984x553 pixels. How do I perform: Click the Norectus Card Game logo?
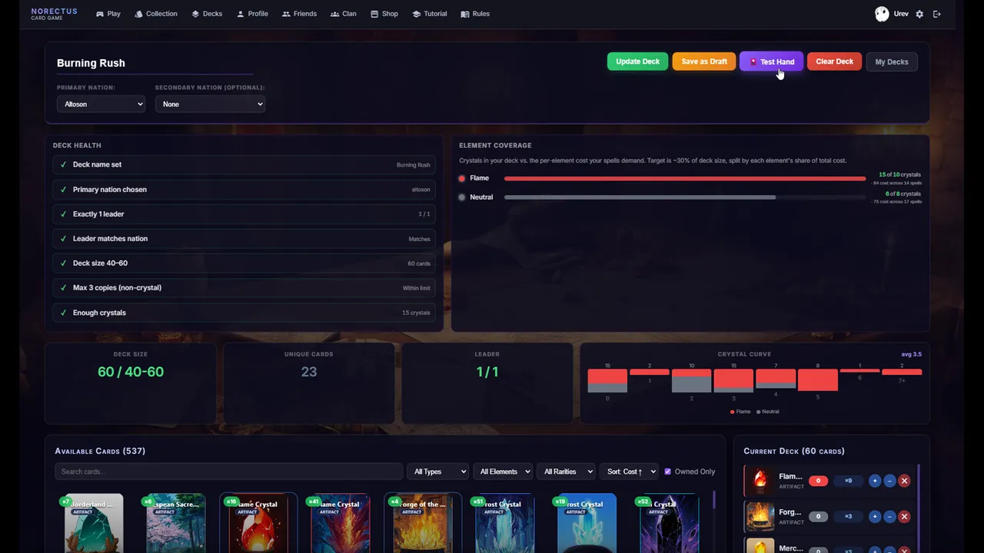54,14
